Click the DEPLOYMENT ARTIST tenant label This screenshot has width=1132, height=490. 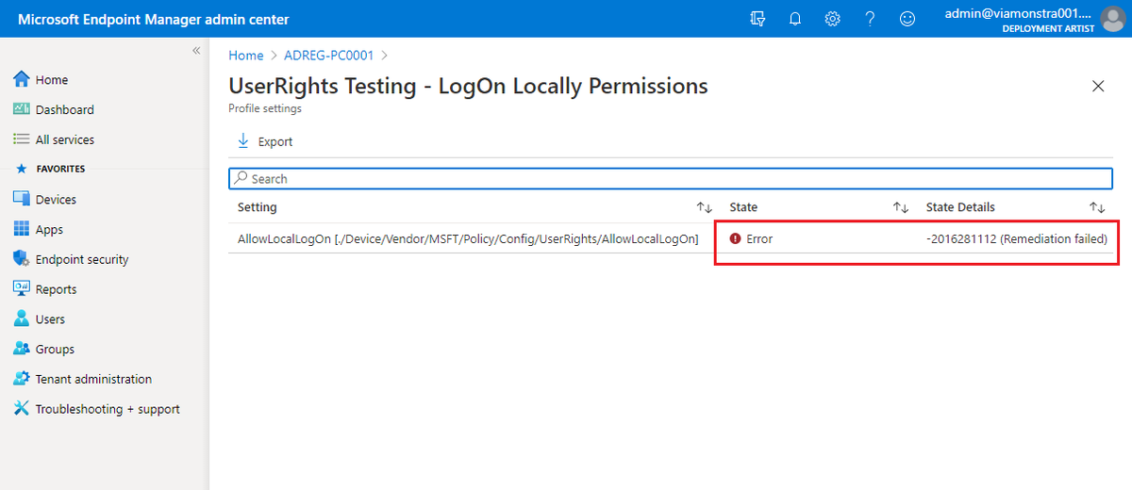click(1048, 28)
